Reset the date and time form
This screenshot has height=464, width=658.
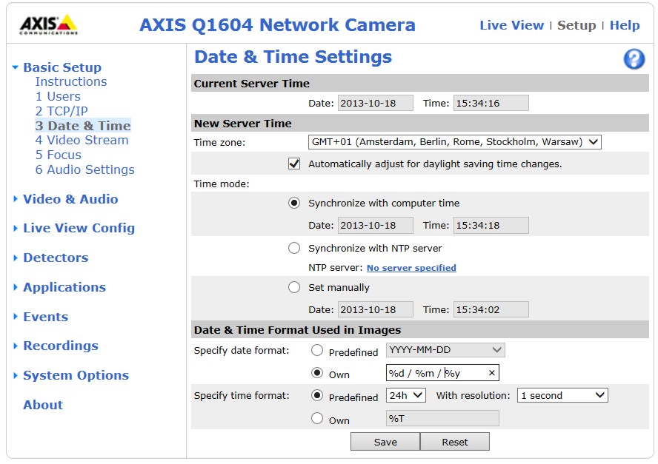(454, 442)
